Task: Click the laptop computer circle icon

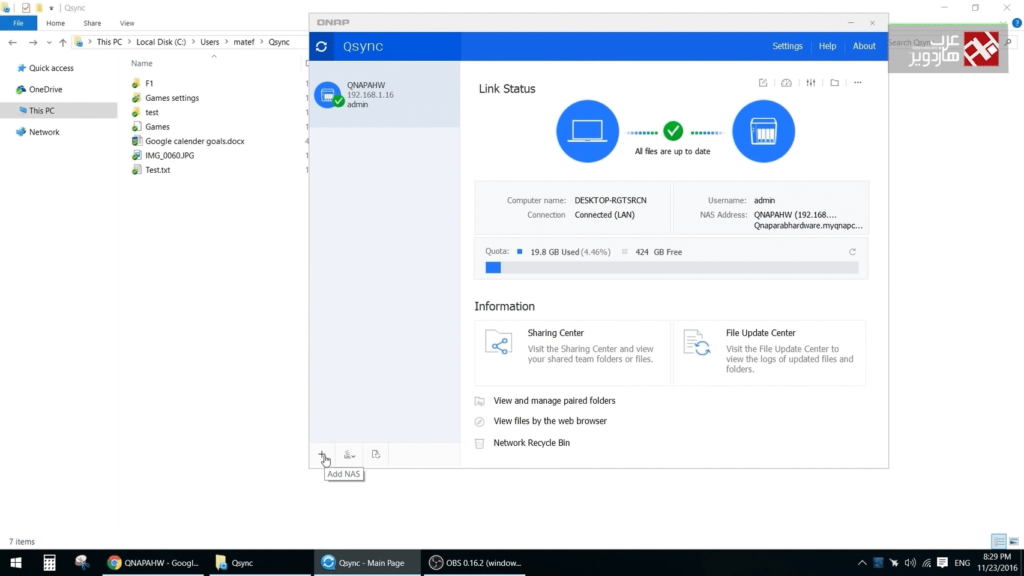Action: tap(587, 131)
